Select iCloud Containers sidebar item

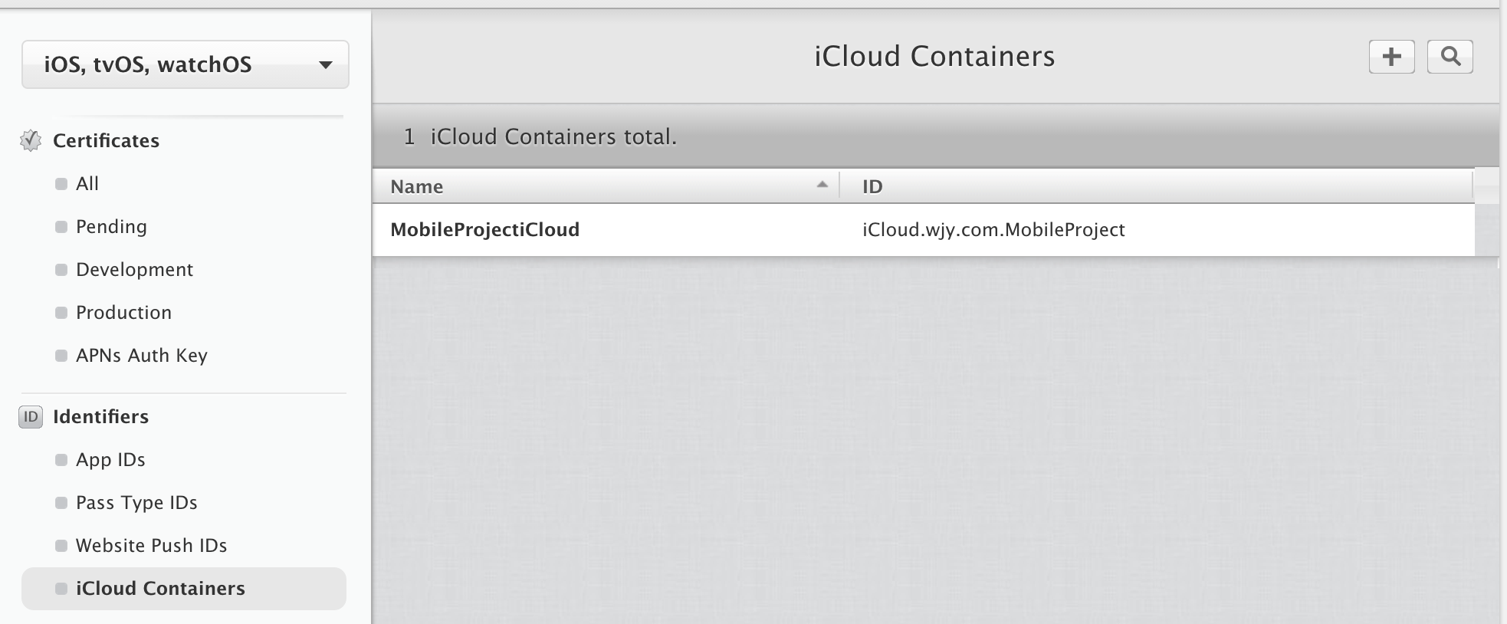pyautogui.click(x=184, y=588)
